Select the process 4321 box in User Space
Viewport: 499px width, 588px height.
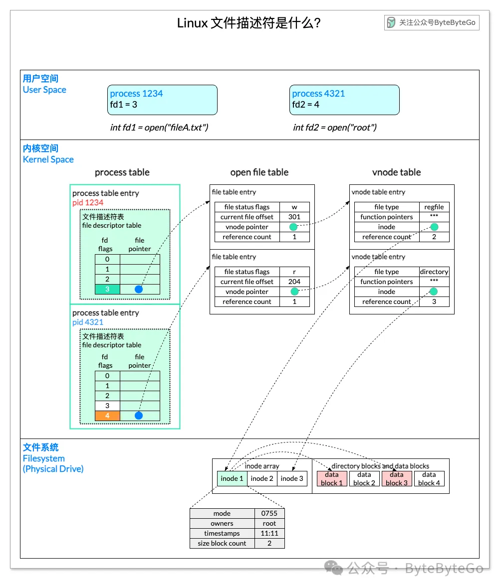pos(344,100)
